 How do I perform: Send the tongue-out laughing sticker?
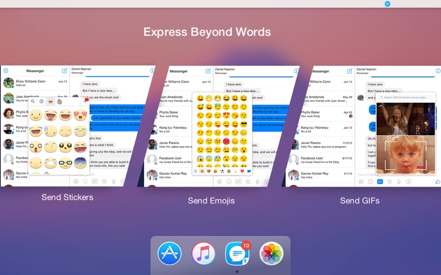51,114
